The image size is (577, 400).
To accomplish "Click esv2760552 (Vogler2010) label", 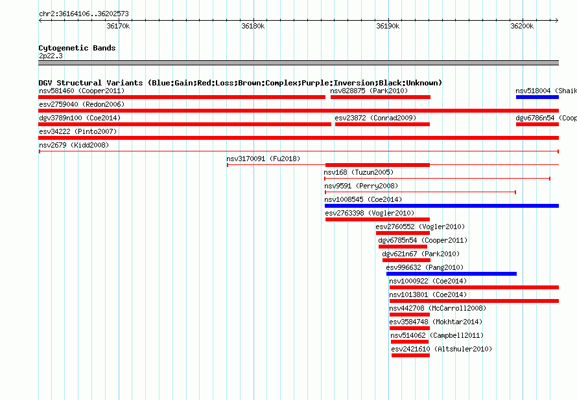I will click(420, 227).
